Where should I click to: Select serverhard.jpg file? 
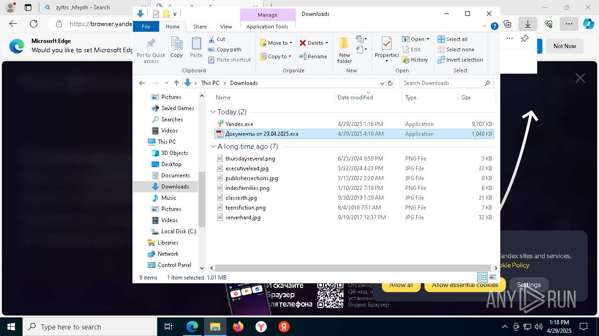tap(354, 217)
